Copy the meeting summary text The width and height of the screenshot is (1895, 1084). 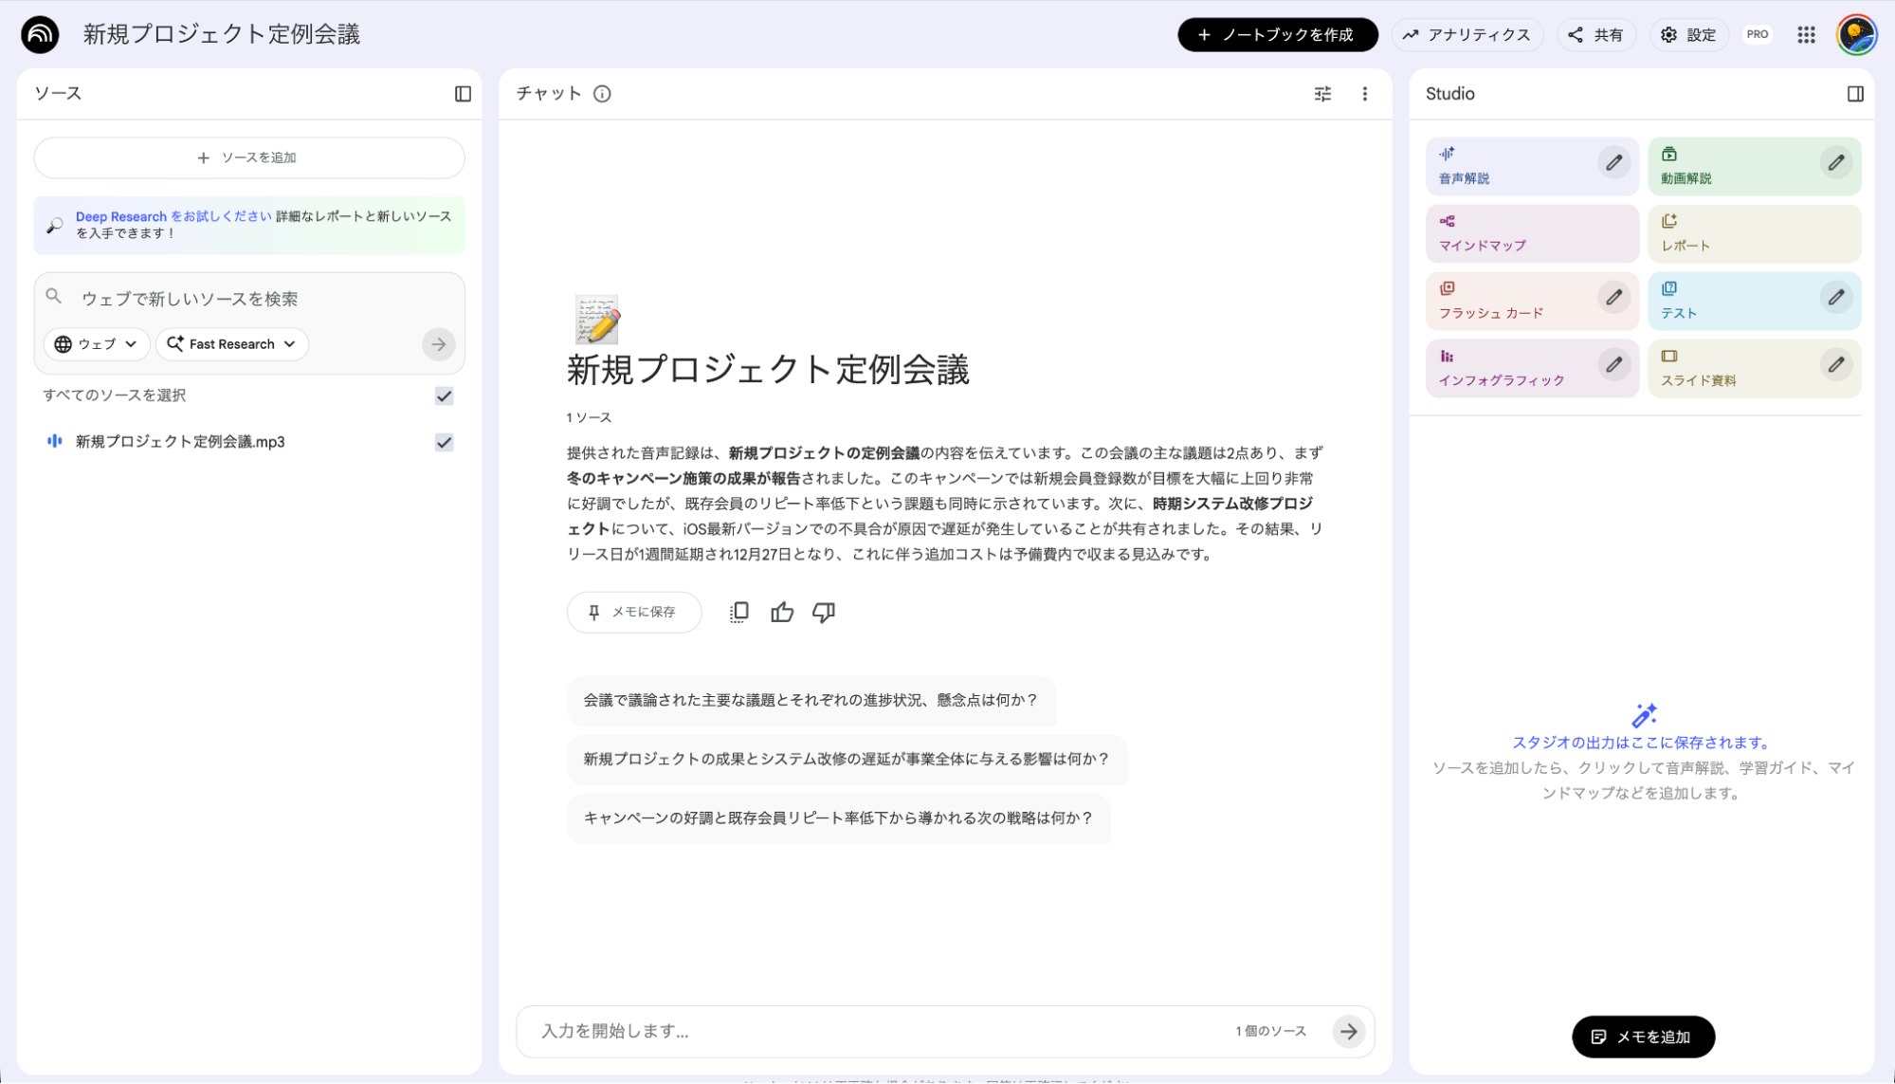tap(738, 612)
